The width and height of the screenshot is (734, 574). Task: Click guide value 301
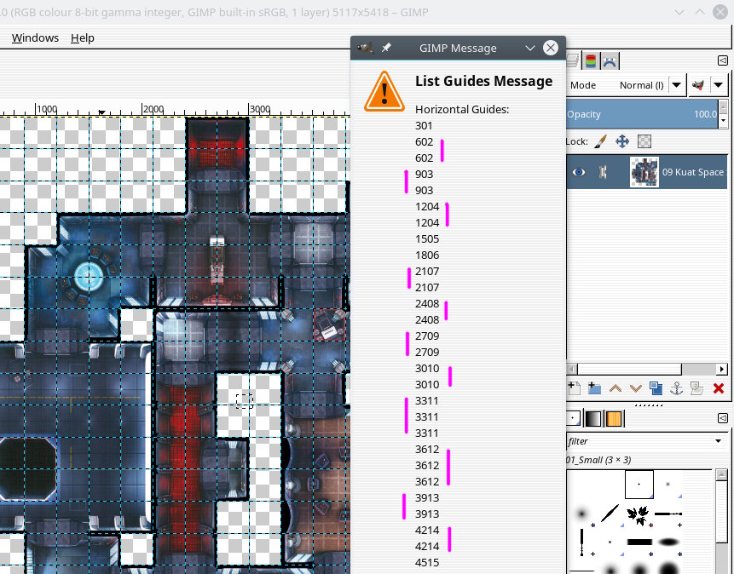(424, 125)
